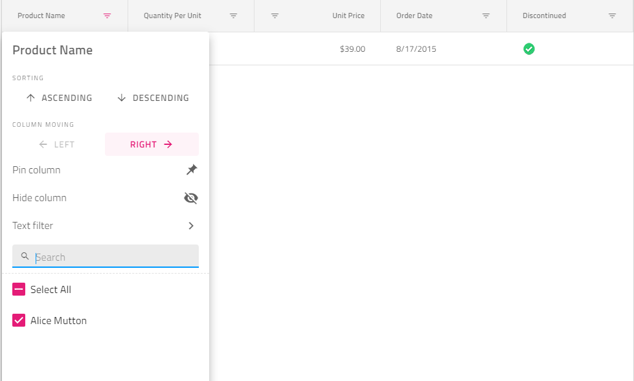634x381 pixels.
Task: Move the column using the RIGHT button
Action: click(152, 144)
